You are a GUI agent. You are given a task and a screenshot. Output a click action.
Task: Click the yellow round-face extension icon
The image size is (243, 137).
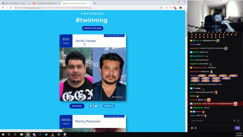(x=181, y=8)
